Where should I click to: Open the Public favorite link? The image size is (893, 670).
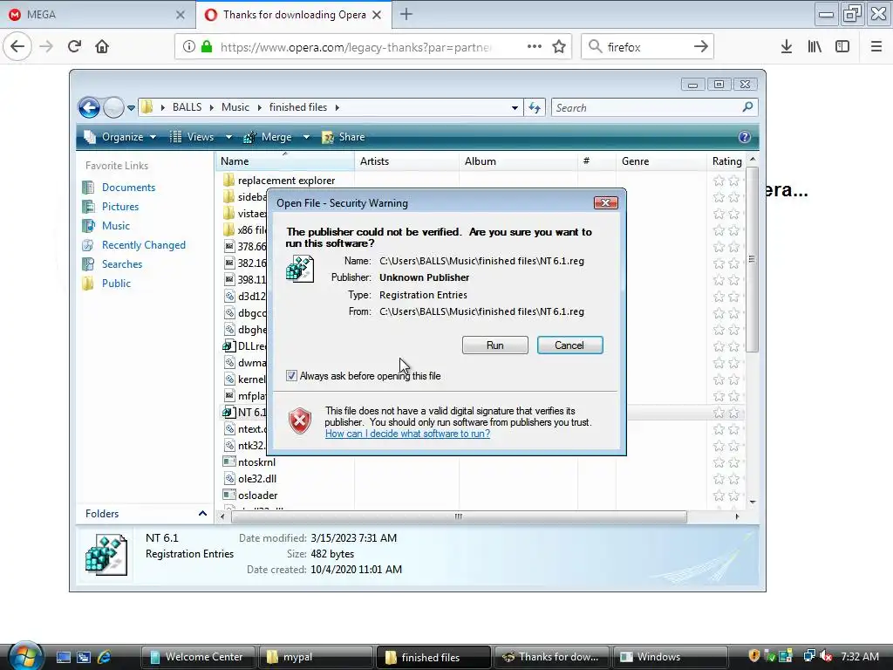tap(116, 284)
